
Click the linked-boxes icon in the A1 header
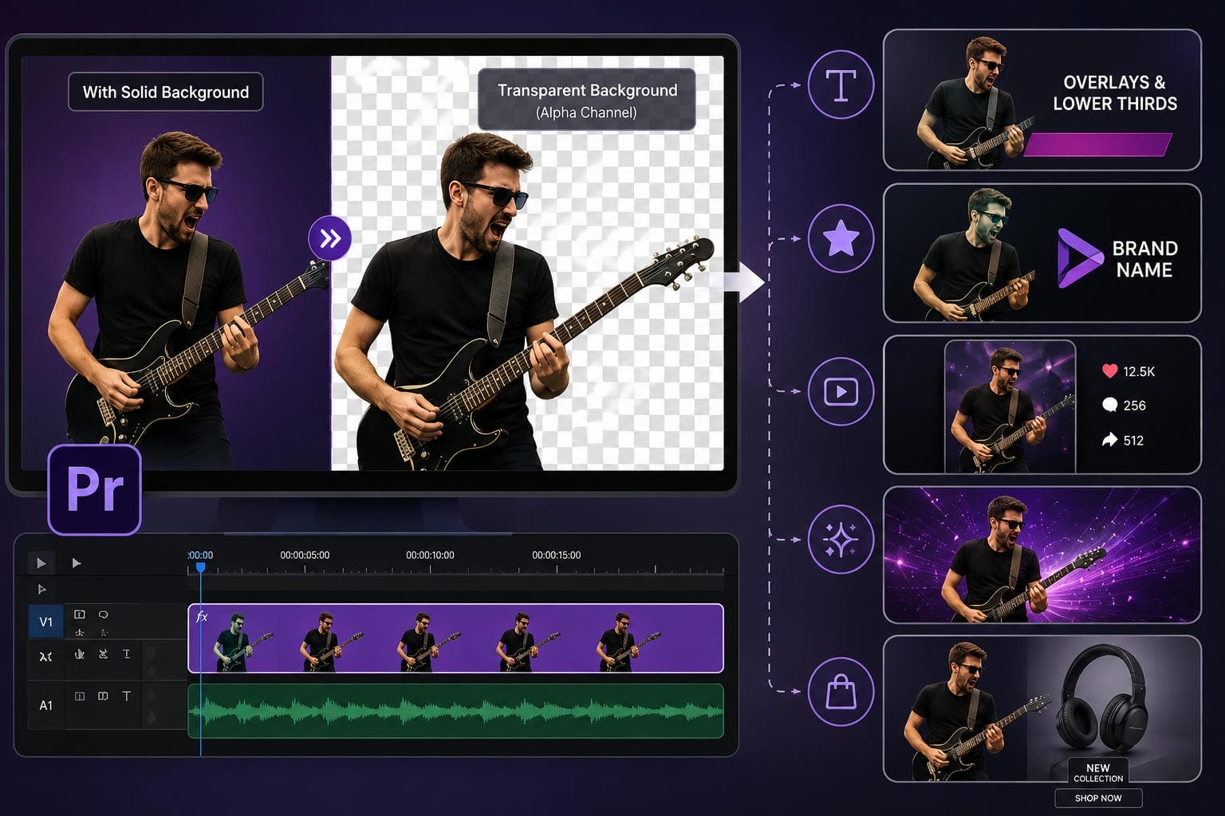click(x=103, y=696)
